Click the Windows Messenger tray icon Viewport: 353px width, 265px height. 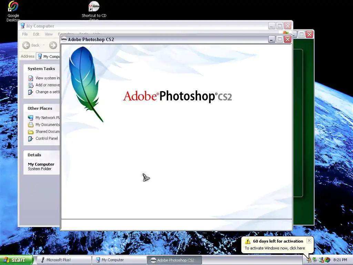pyautogui.click(x=321, y=260)
